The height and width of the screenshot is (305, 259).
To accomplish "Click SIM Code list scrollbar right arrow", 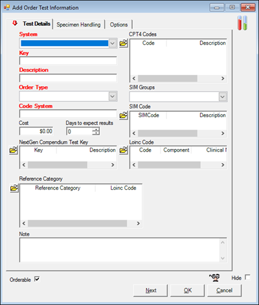I will (223, 133).
